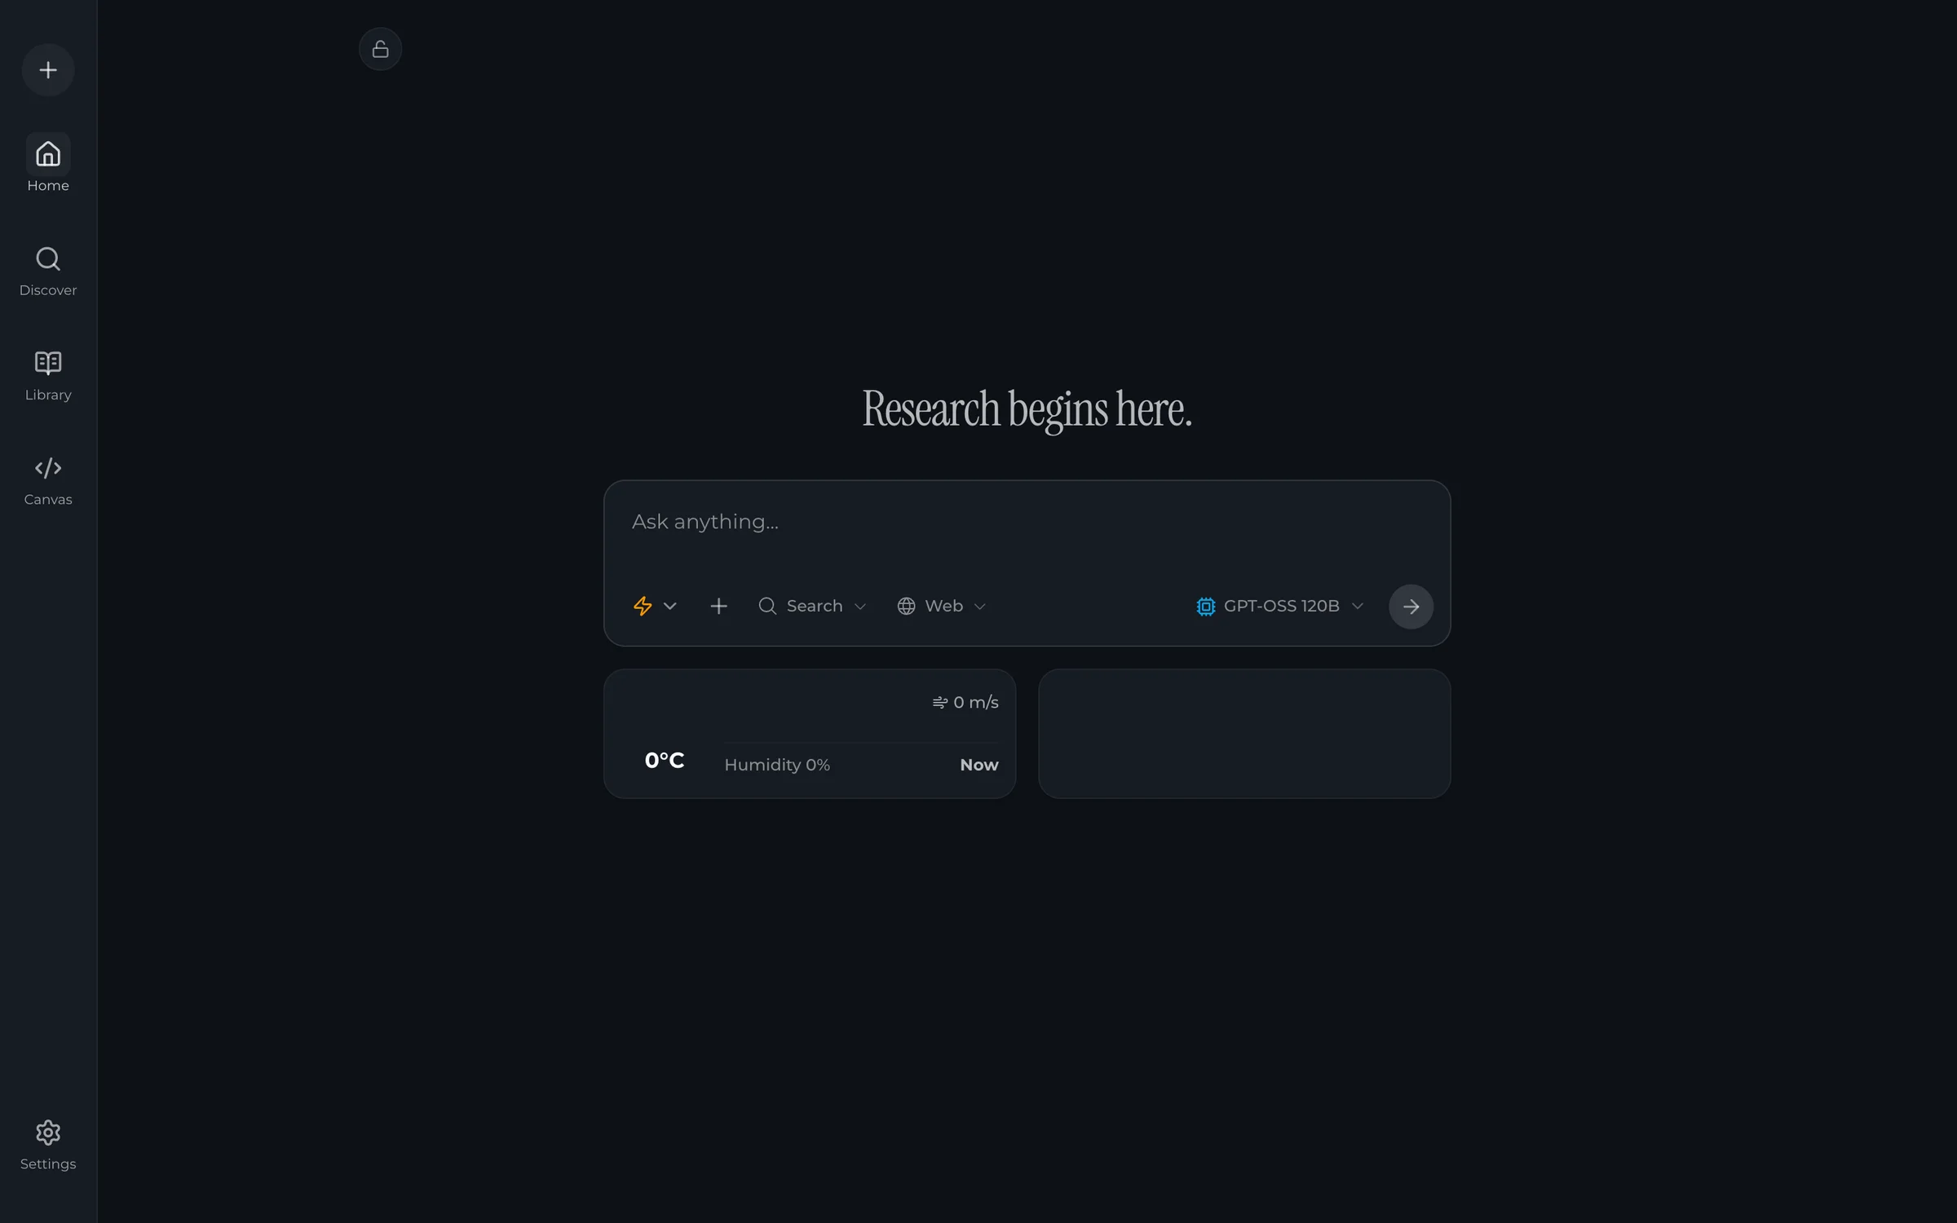This screenshot has width=1957, height=1223.
Task: Open the Search mode dropdown
Action: coord(812,606)
